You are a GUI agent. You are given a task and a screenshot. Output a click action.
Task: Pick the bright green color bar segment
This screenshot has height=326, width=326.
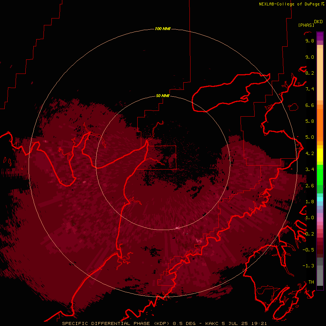(320, 175)
